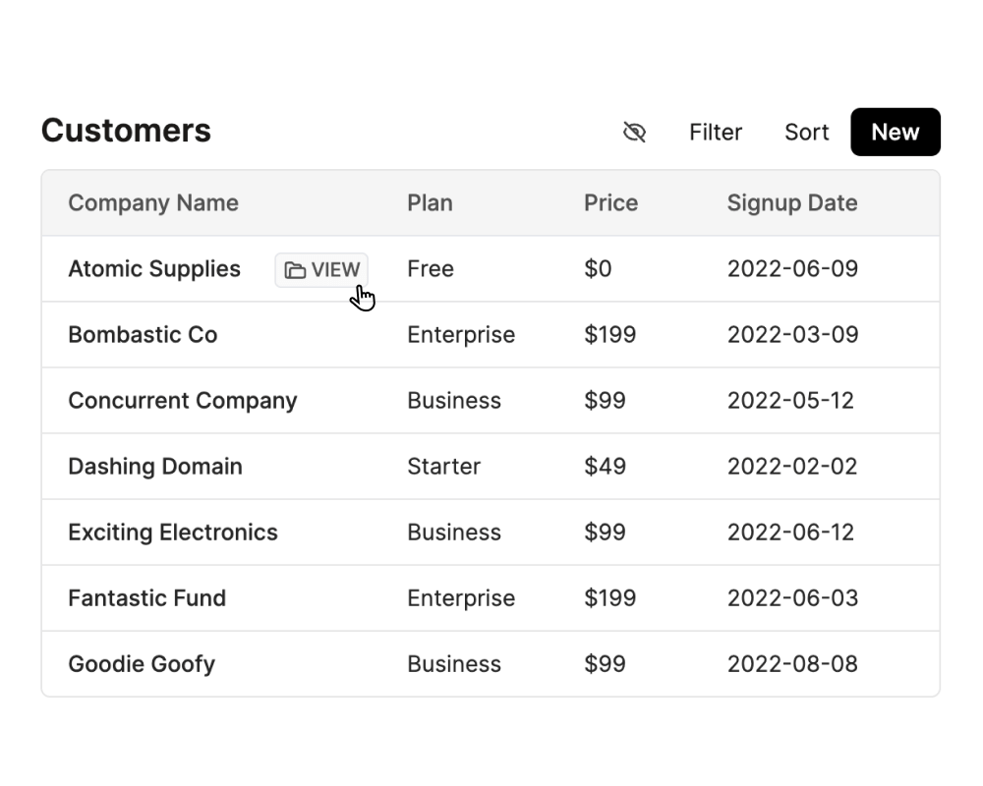983x786 pixels.
Task: Click the Starter plan cell
Action: click(444, 467)
